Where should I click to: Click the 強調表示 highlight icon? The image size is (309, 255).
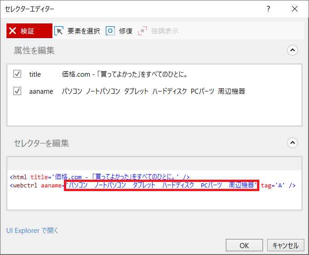[x=143, y=31]
